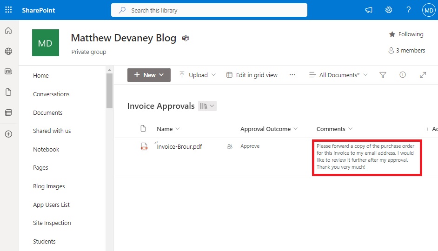
Task: Go to home icon in left rail
Action: pos(8,30)
